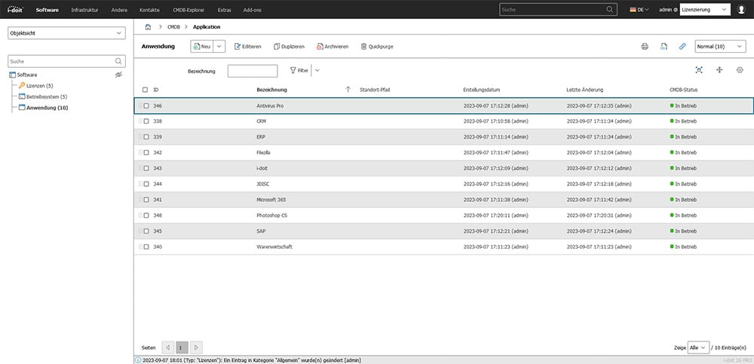
Task: Open the Extras menu
Action: pos(224,10)
